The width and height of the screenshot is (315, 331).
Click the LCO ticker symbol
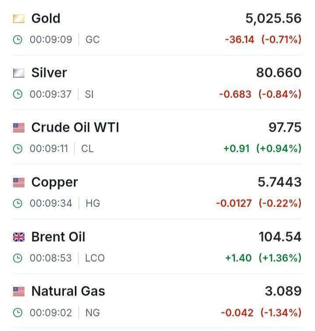94,258
